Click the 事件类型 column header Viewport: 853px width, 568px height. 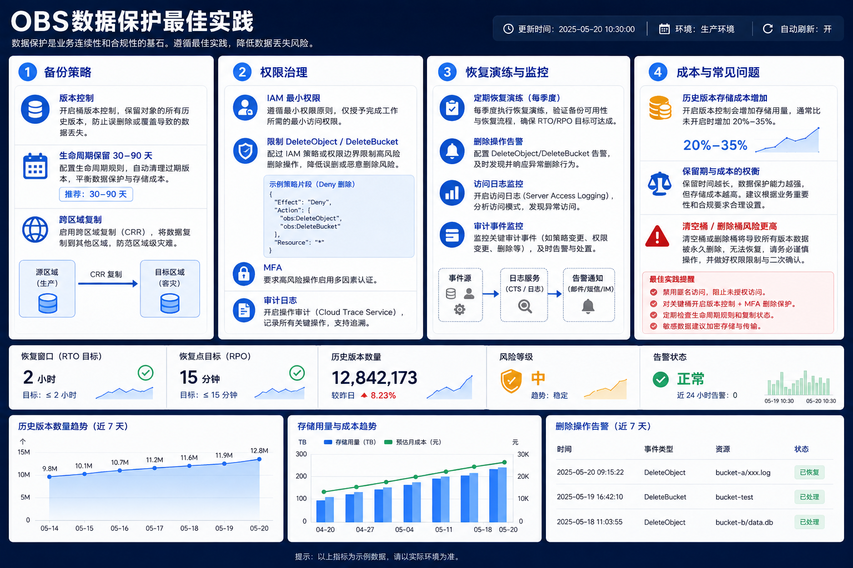(x=659, y=449)
